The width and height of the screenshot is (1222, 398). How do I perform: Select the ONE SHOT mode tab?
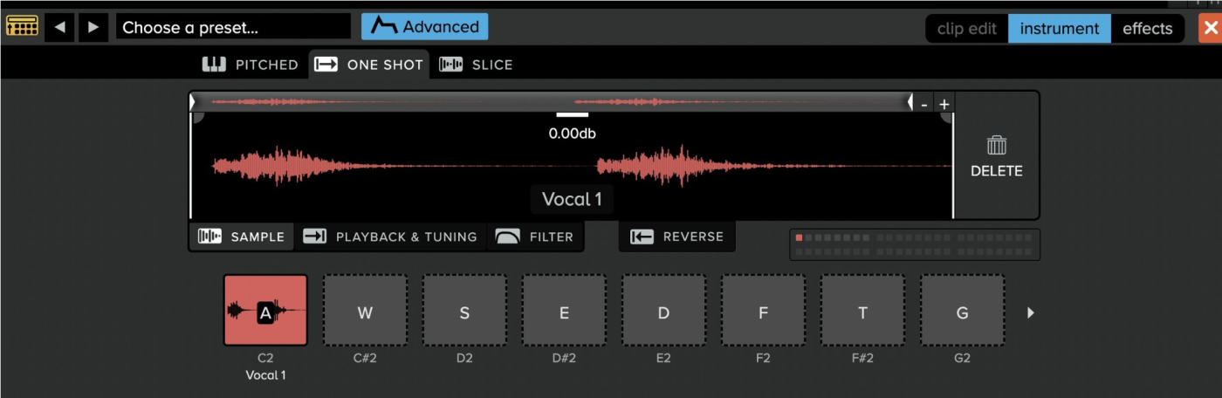[369, 65]
